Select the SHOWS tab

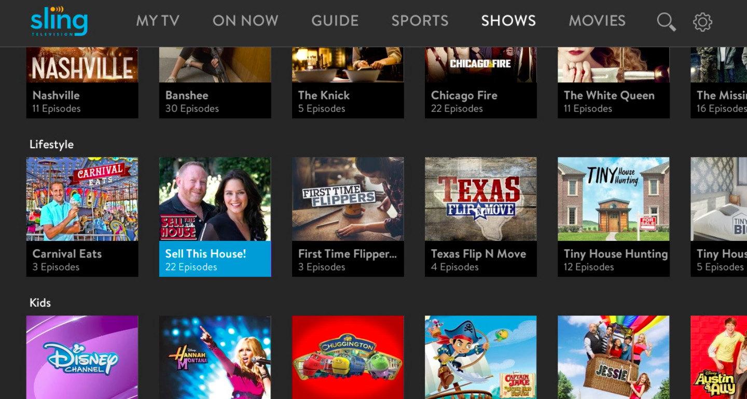coord(508,21)
